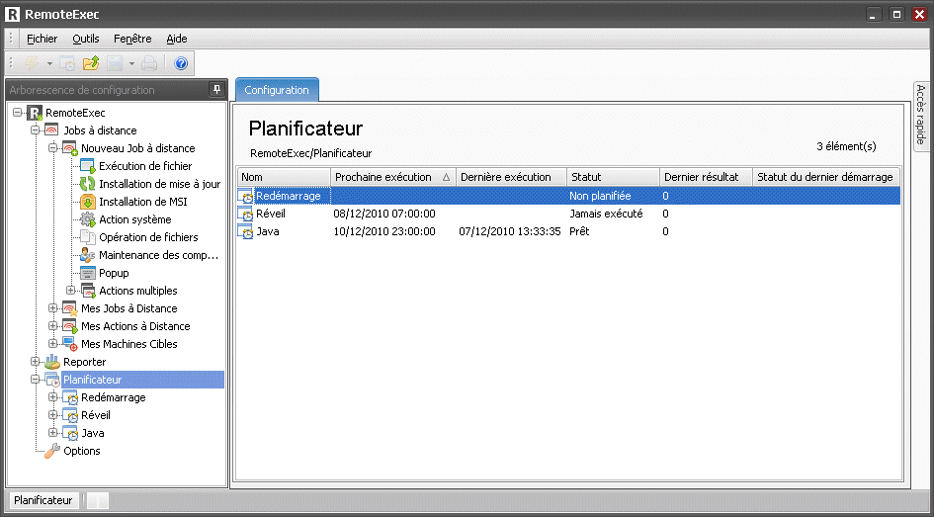Open the Fenêtre menu
This screenshot has width=934, height=517.
pyautogui.click(x=132, y=39)
